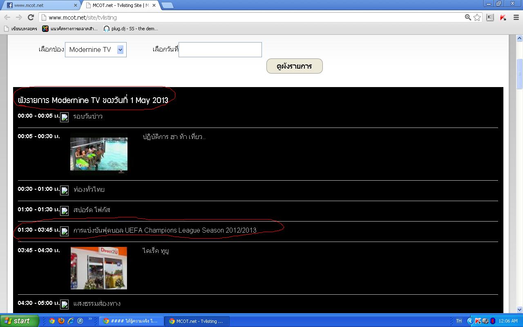The image size is (523, 327).
Task: Click the broken image icon beside สปอร์ต โฟกัส
Action: [x=64, y=211]
